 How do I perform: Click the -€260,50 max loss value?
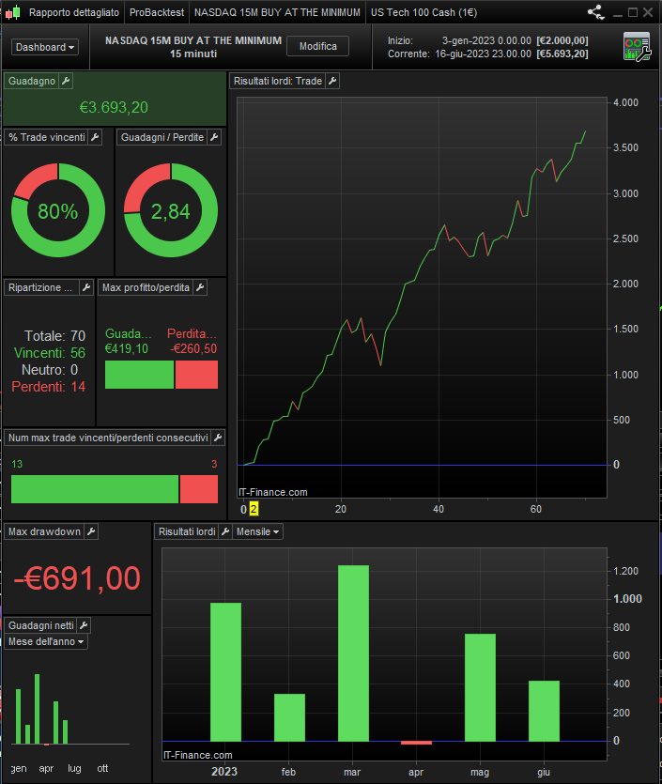pos(193,348)
